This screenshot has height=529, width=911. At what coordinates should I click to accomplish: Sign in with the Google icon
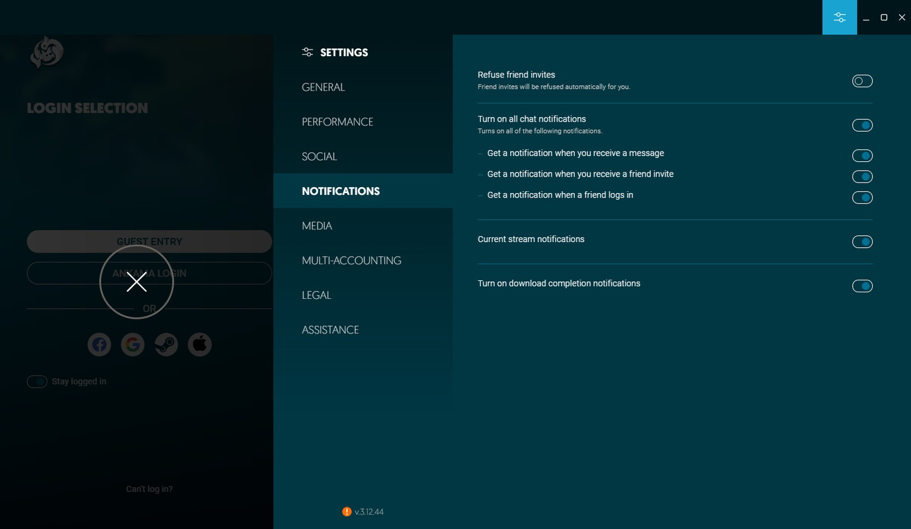click(133, 345)
